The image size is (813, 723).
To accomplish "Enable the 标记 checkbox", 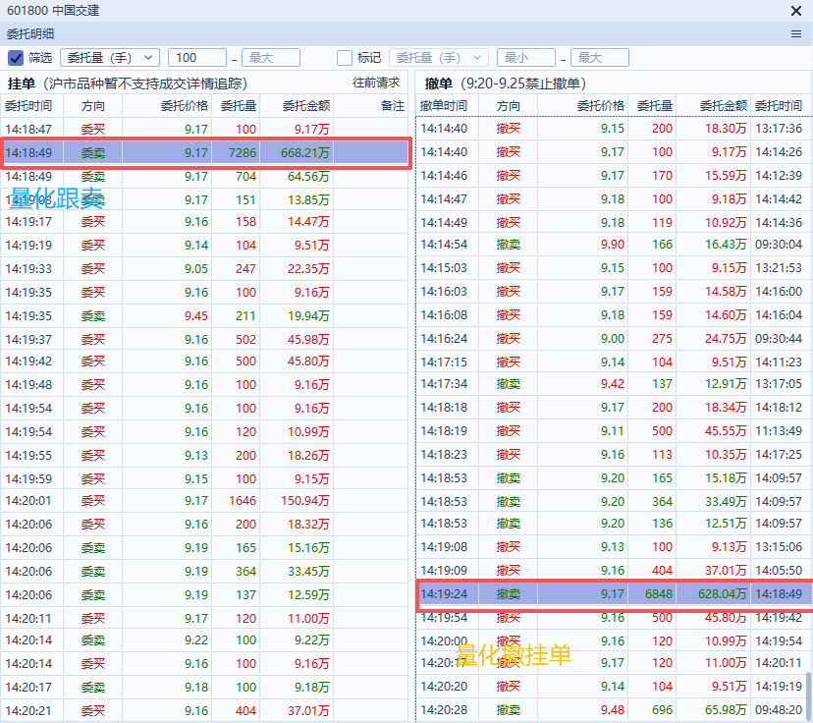I will (x=345, y=58).
